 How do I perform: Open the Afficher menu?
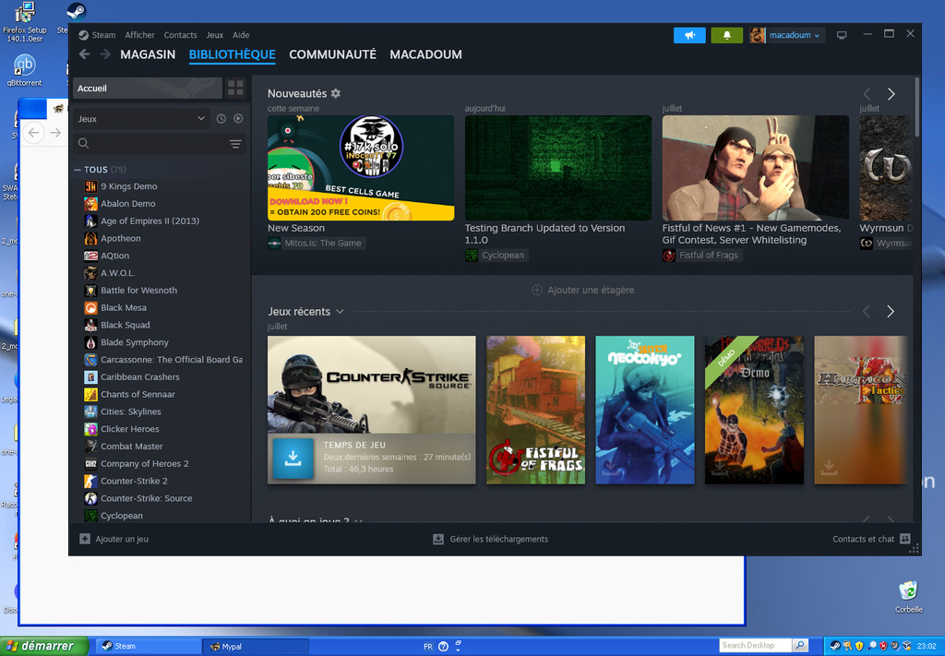[140, 35]
